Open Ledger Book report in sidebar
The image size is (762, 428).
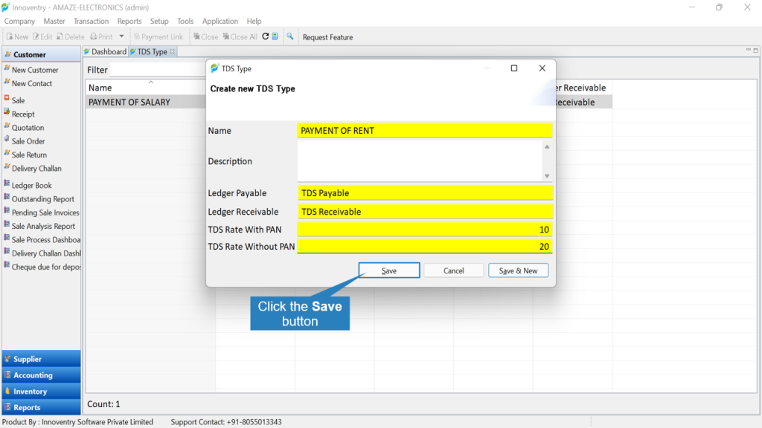click(x=31, y=185)
